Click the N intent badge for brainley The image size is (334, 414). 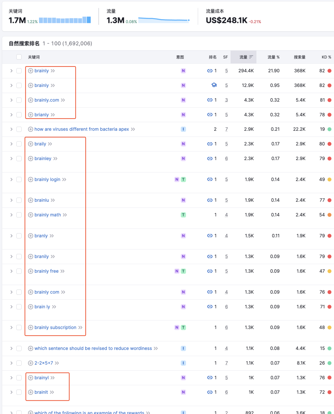(x=183, y=159)
